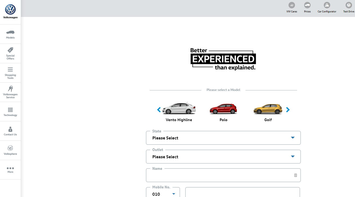Open the Models sidebar menu
This screenshot has height=197, width=355.
(10, 34)
